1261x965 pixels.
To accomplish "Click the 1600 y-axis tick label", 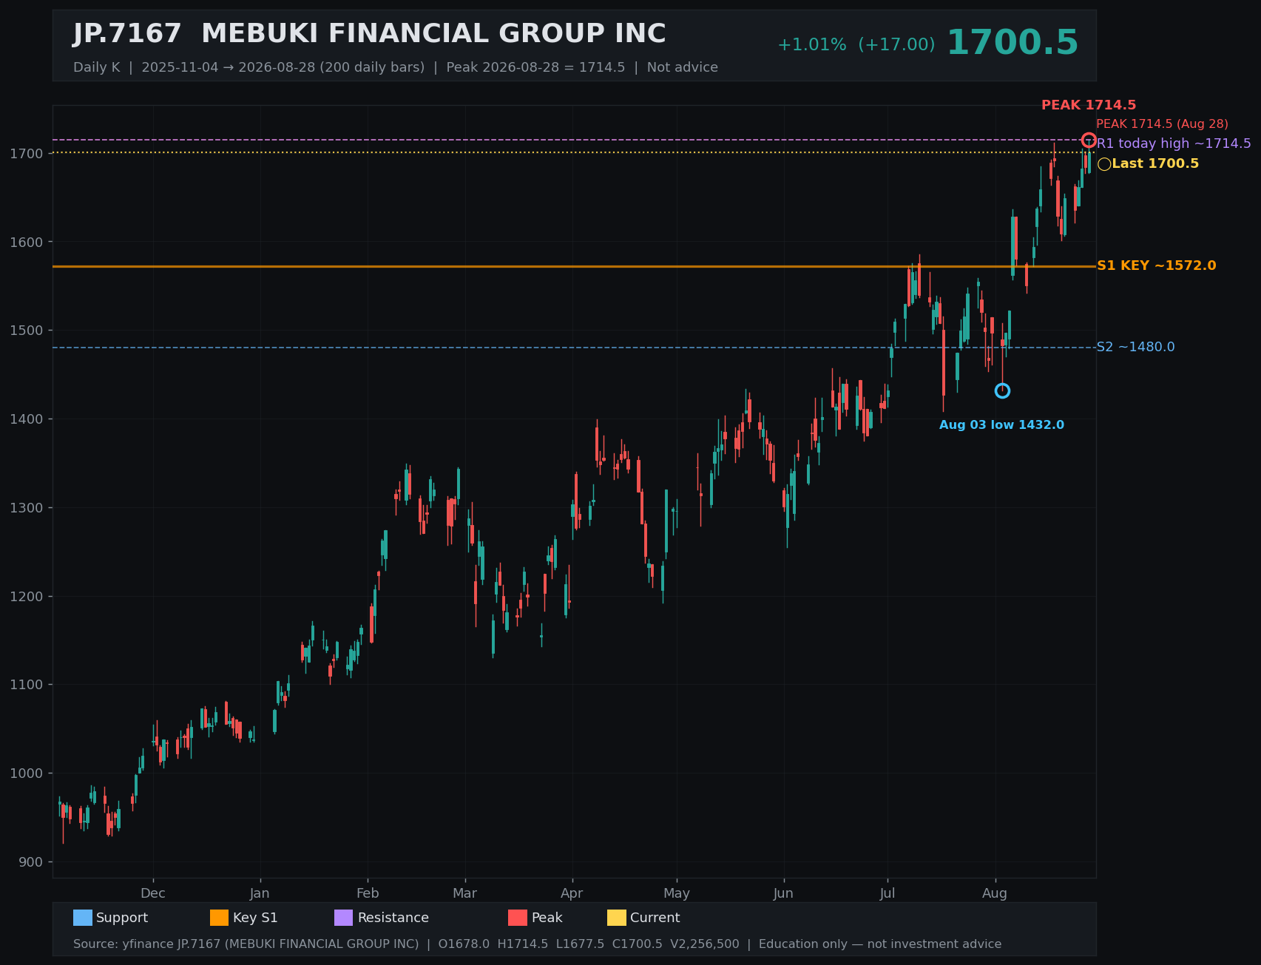I will click(x=28, y=242).
